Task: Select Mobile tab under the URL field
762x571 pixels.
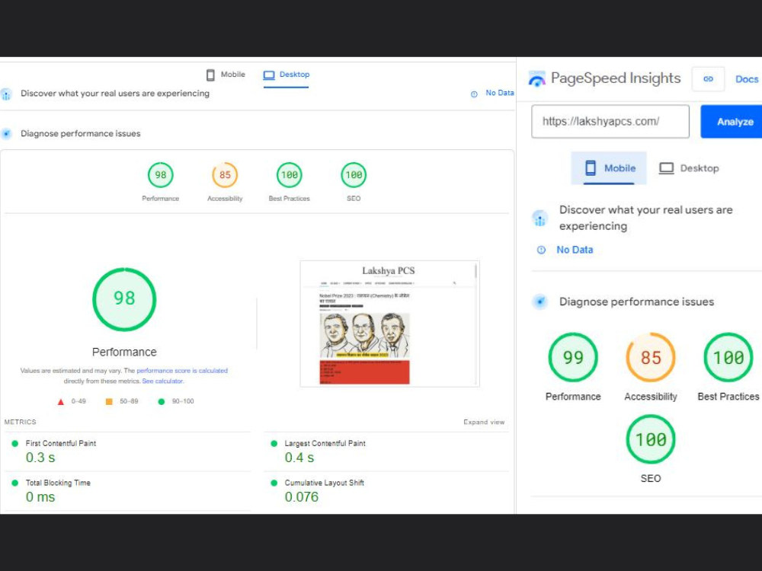Action: click(609, 168)
